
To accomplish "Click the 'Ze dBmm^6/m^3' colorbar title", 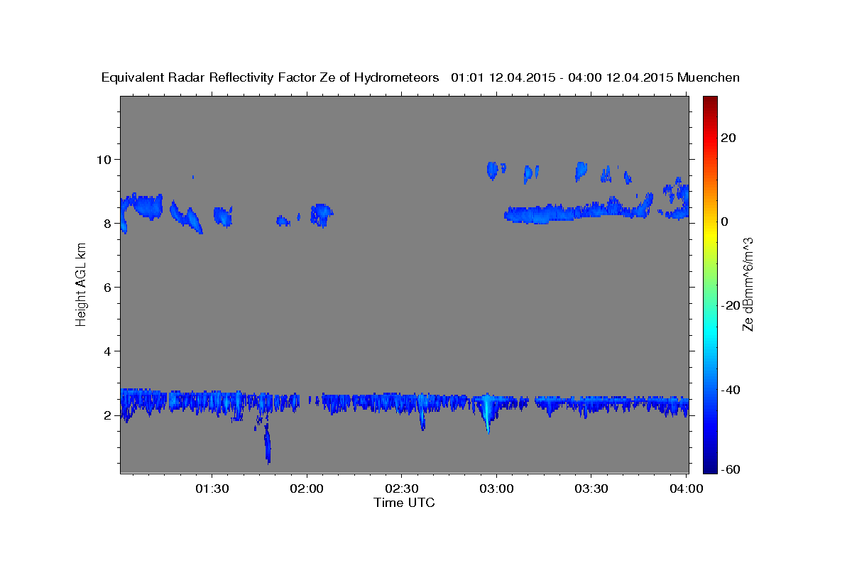I will click(748, 284).
